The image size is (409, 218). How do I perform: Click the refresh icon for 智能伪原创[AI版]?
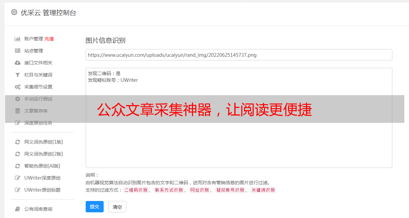pos(18,166)
